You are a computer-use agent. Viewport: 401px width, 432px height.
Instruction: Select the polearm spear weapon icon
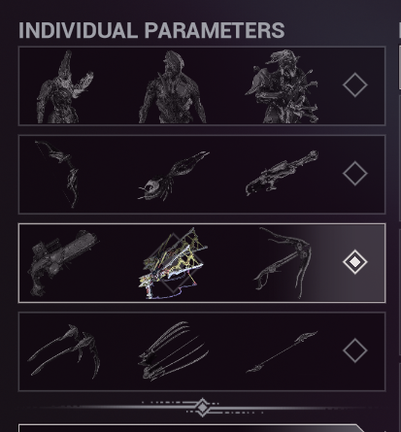[x=282, y=351]
